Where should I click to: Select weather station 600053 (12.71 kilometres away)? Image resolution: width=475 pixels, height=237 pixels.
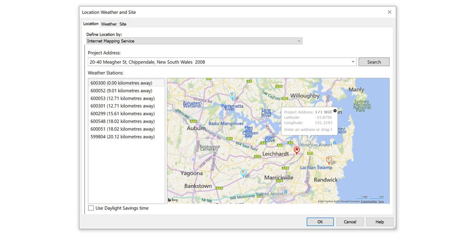[126, 98]
